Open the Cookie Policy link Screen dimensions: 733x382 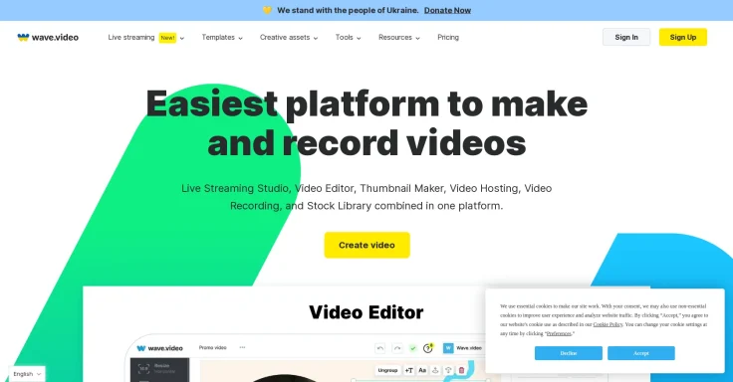(x=608, y=324)
